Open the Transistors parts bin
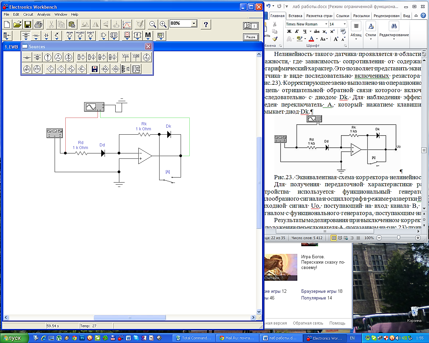 pyautogui.click(x=57, y=36)
